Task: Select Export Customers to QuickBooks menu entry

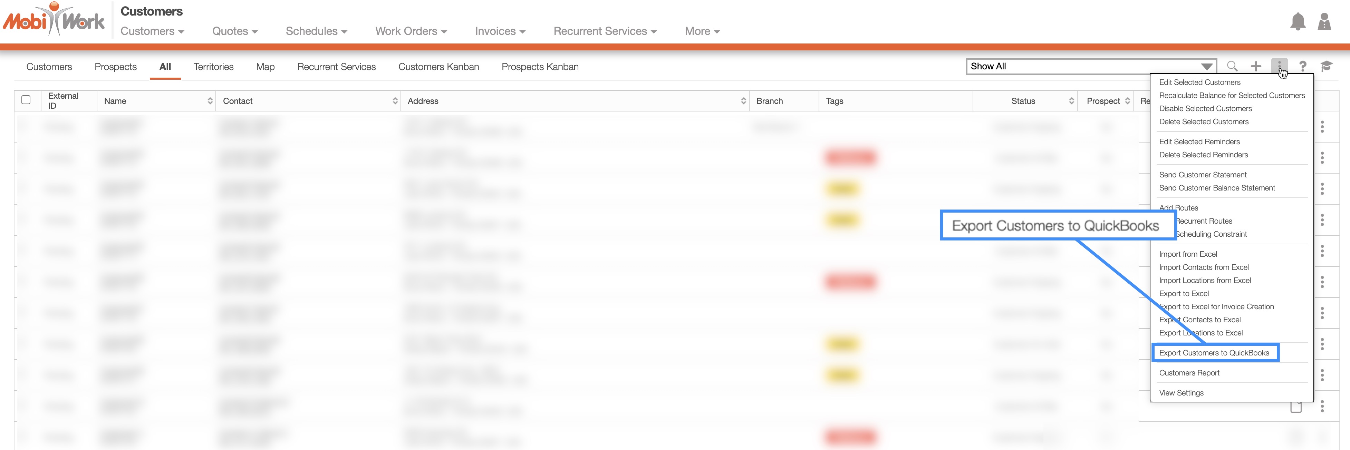Action: pyautogui.click(x=1214, y=353)
